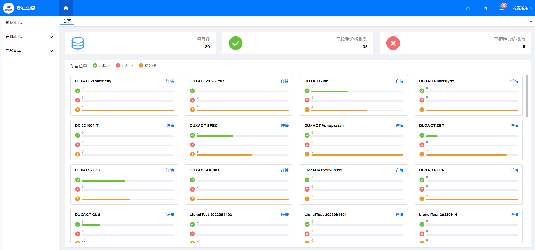The image size is (535, 250).
Task: Click the DUXACT-EPA project title
Action: pyautogui.click(x=431, y=170)
